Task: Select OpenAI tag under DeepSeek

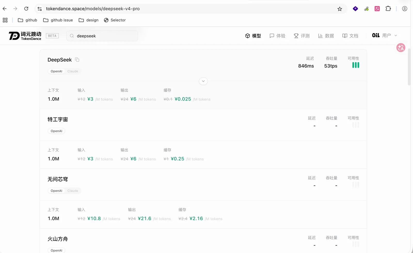Action: [x=56, y=71]
